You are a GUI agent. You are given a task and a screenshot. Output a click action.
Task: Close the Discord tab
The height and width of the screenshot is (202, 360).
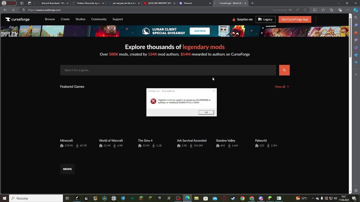coord(210,3)
